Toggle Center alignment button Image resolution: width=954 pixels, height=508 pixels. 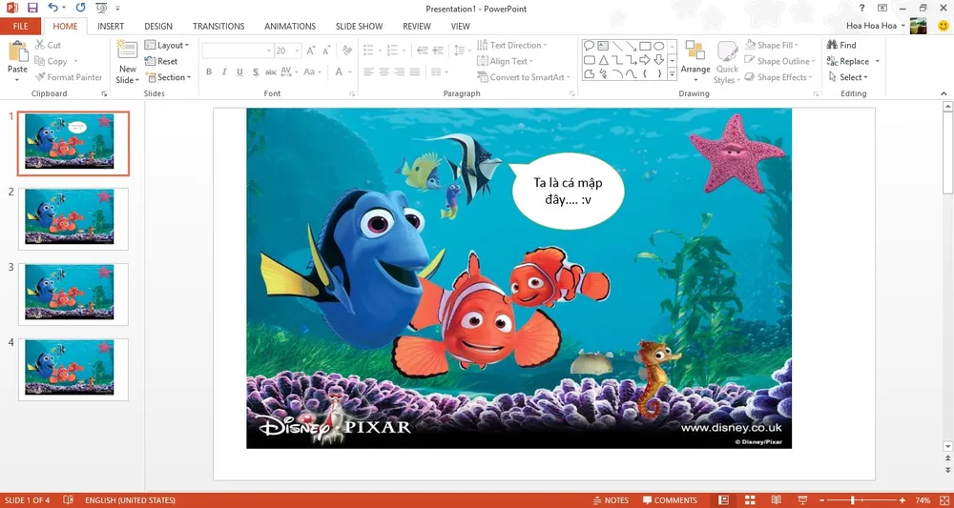click(384, 71)
